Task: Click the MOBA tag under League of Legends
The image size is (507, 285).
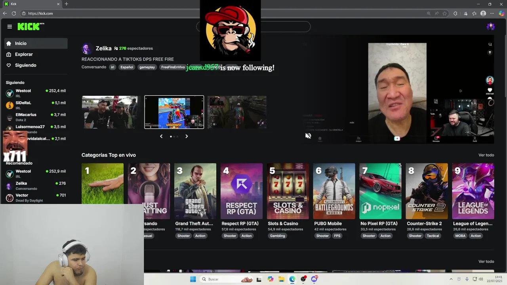Action: point(460,236)
